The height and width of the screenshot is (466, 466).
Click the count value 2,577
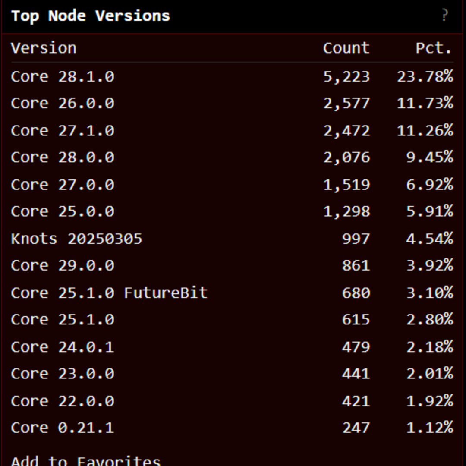tap(346, 104)
